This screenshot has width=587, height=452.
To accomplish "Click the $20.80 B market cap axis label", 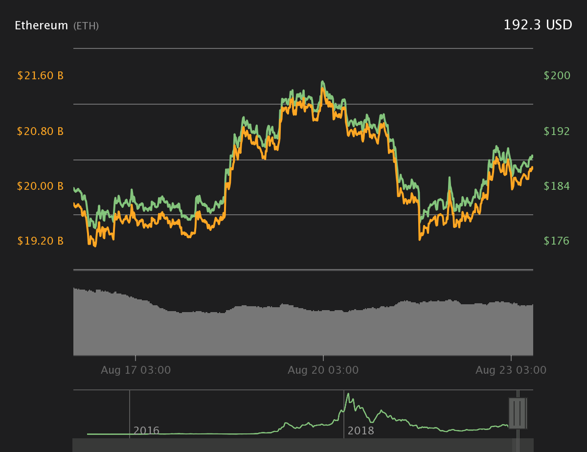I will (41, 131).
